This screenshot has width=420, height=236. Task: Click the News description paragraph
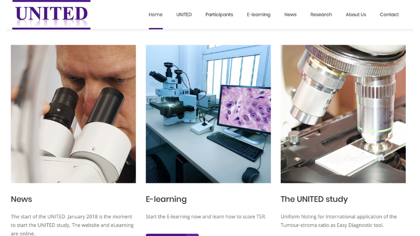tap(72, 225)
